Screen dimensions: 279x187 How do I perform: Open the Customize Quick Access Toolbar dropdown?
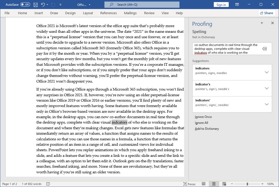click(60, 5)
